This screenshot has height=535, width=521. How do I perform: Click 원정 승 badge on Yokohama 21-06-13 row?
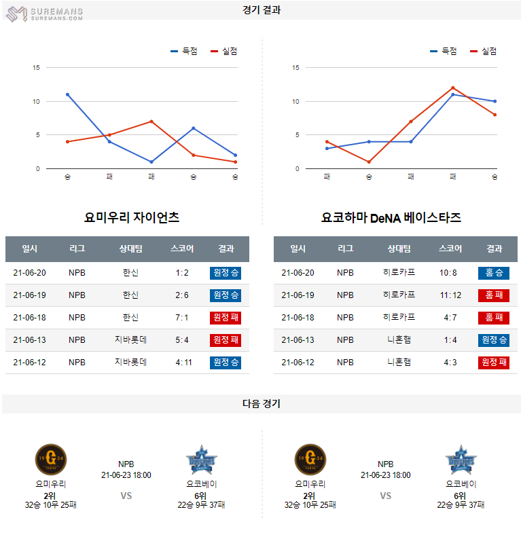coord(494,340)
